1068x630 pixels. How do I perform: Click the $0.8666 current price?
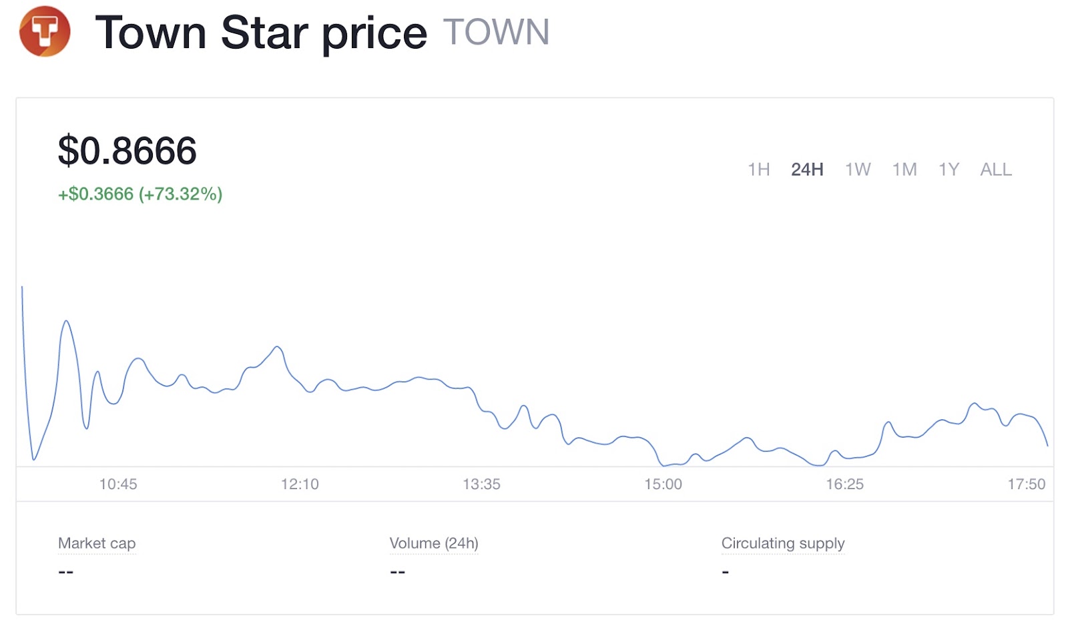[x=127, y=151]
